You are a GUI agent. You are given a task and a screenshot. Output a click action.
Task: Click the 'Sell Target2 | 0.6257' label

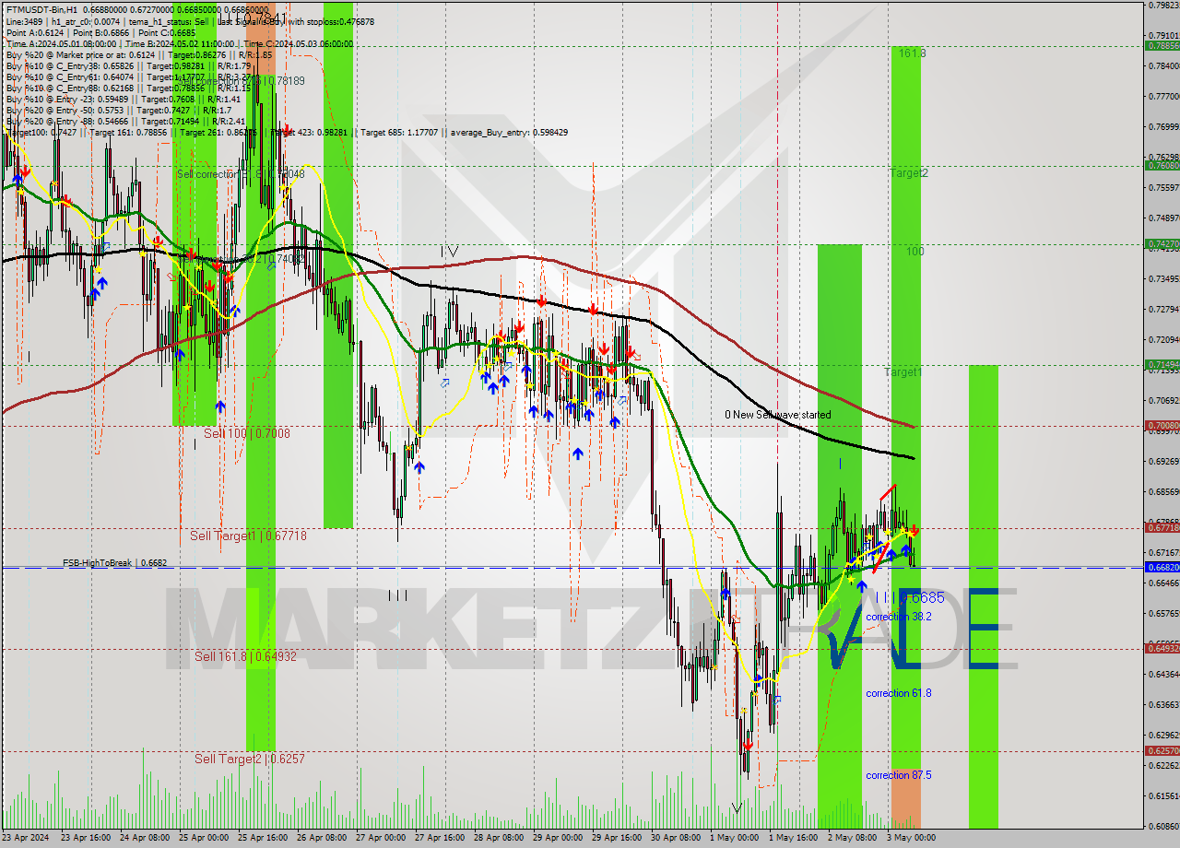pyautogui.click(x=249, y=759)
